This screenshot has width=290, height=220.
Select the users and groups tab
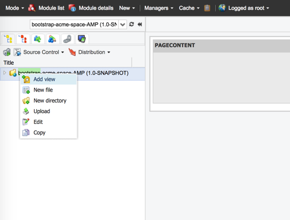pyautogui.click(x=53, y=39)
